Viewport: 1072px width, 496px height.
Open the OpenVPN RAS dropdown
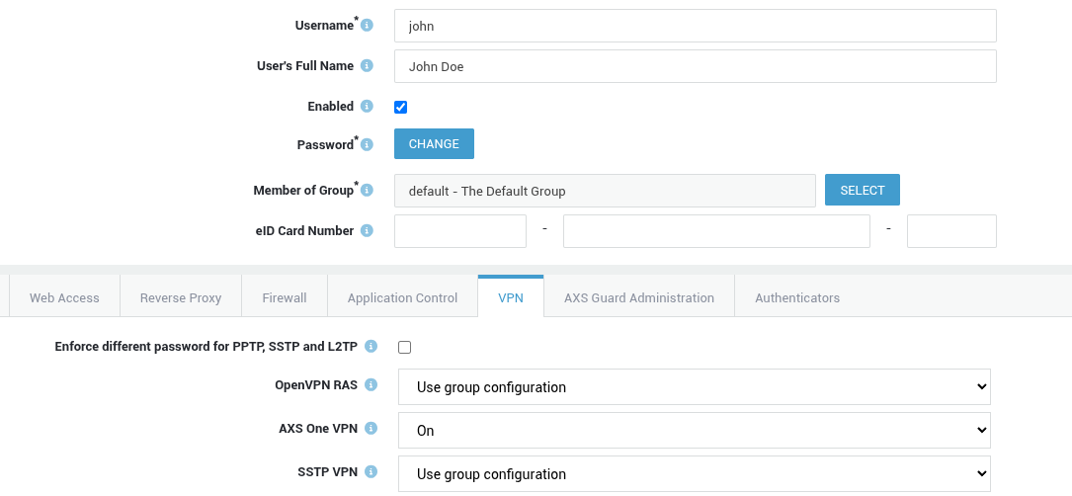click(x=694, y=386)
